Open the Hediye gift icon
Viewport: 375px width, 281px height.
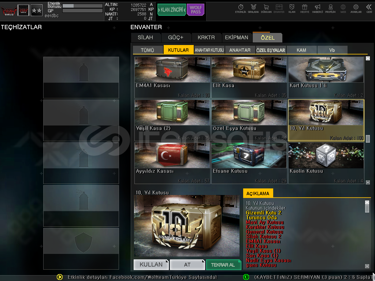pyautogui.click(x=305, y=8)
